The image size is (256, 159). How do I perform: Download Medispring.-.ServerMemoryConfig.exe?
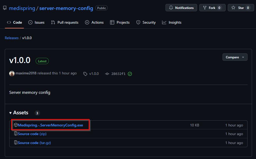click(x=50, y=125)
